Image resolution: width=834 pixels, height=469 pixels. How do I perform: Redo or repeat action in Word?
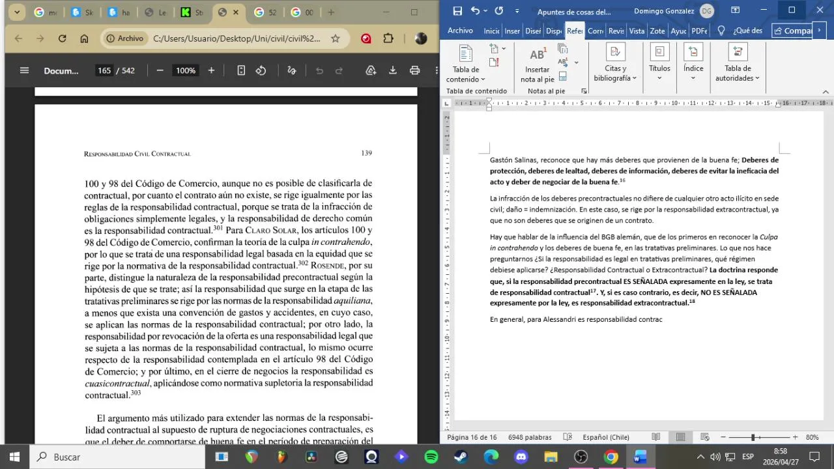(498, 11)
